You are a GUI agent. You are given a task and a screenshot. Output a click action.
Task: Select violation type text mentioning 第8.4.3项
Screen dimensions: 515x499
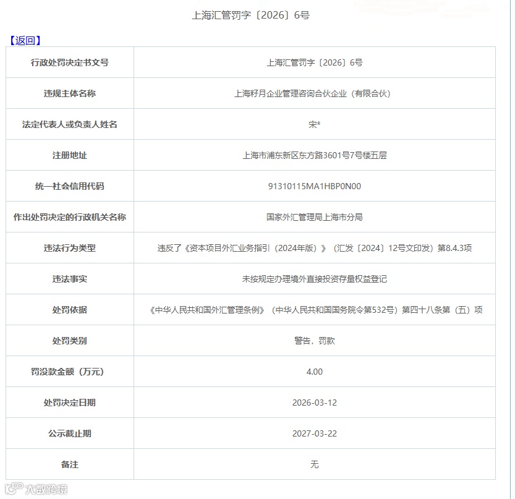[314, 248]
